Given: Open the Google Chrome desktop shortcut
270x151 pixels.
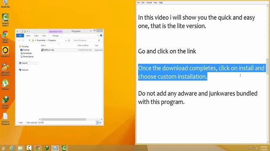Looking at the screenshot, I should 5,36.
